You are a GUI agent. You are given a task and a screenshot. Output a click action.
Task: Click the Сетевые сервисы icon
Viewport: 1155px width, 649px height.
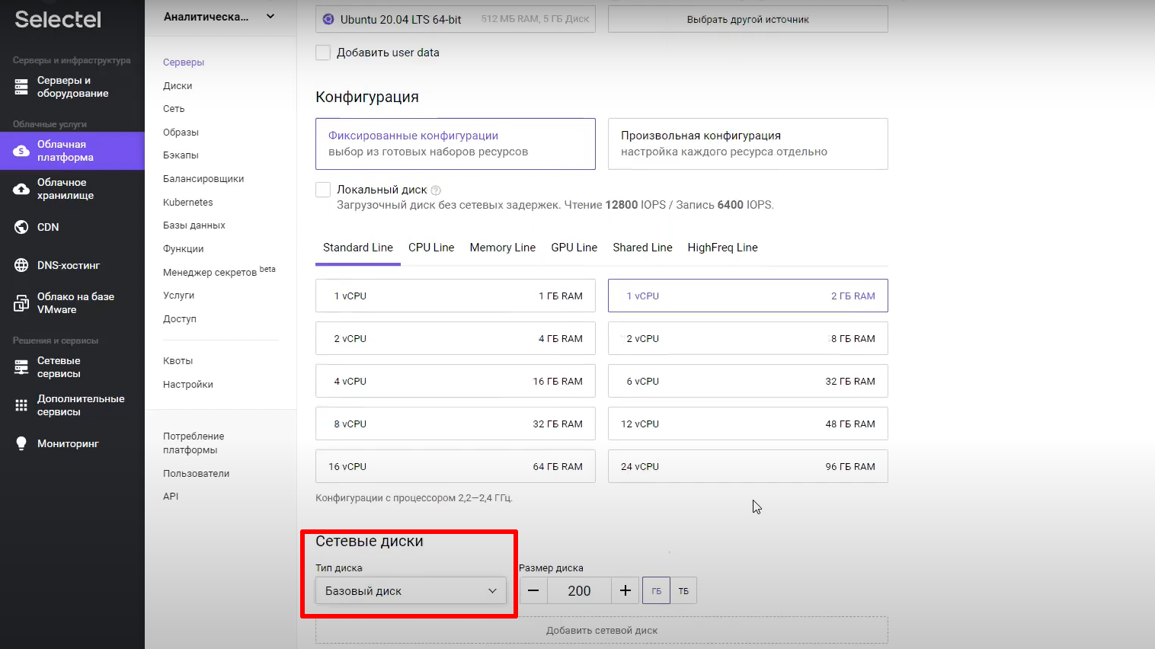21,367
